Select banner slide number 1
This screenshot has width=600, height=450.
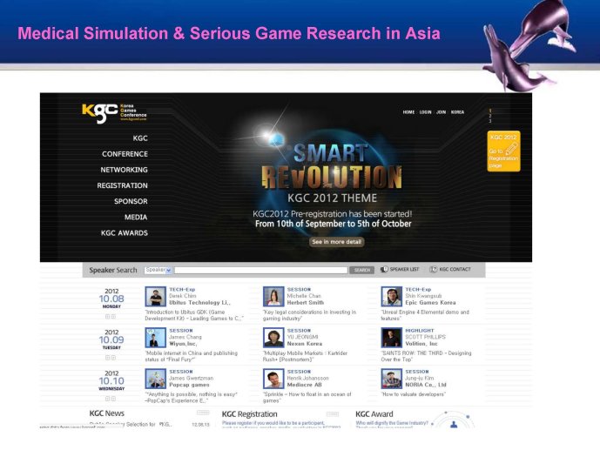coord(490,111)
